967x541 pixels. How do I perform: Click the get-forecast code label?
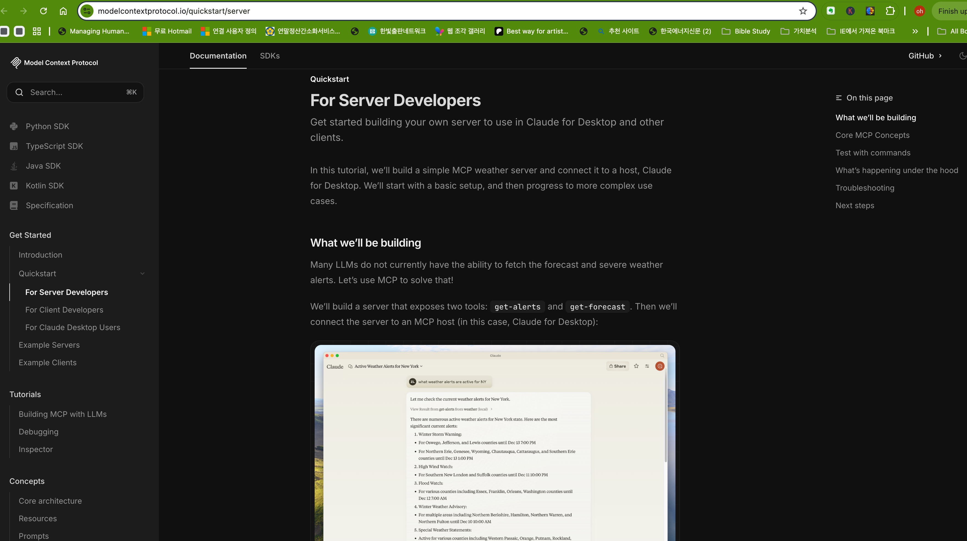[597, 307]
